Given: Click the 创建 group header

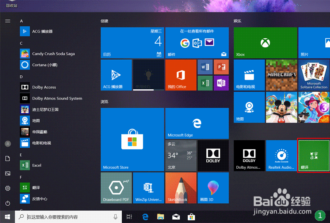Looking at the screenshot, I should pyautogui.click(x=104, y=21).
